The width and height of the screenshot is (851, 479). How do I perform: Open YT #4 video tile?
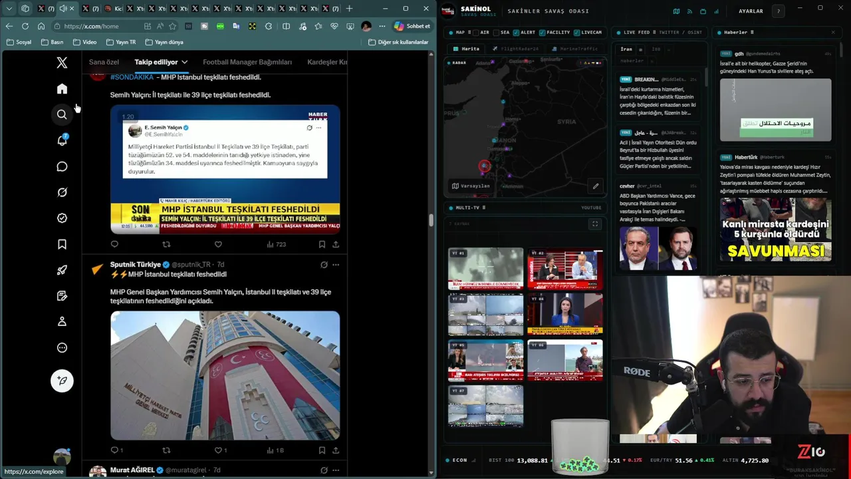coord(565,314)
